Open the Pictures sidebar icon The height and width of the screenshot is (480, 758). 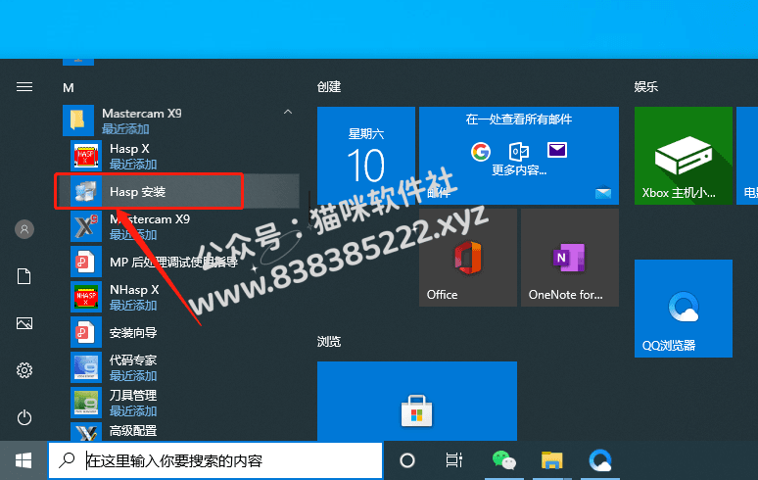pyautogui.click(x=24, y=323)
